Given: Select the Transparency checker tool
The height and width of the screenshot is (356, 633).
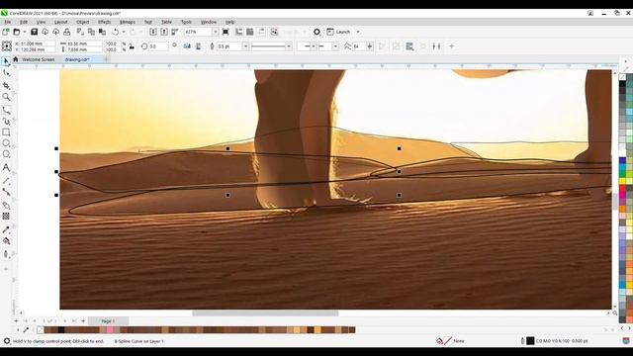Looking at the screenshot, I should click(x=6, y=217).
